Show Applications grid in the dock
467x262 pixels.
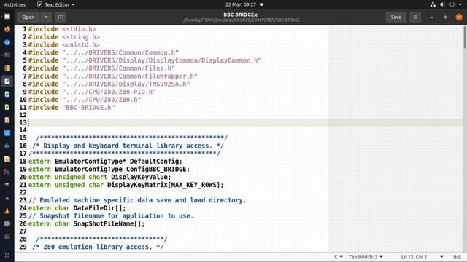point(7,255)
